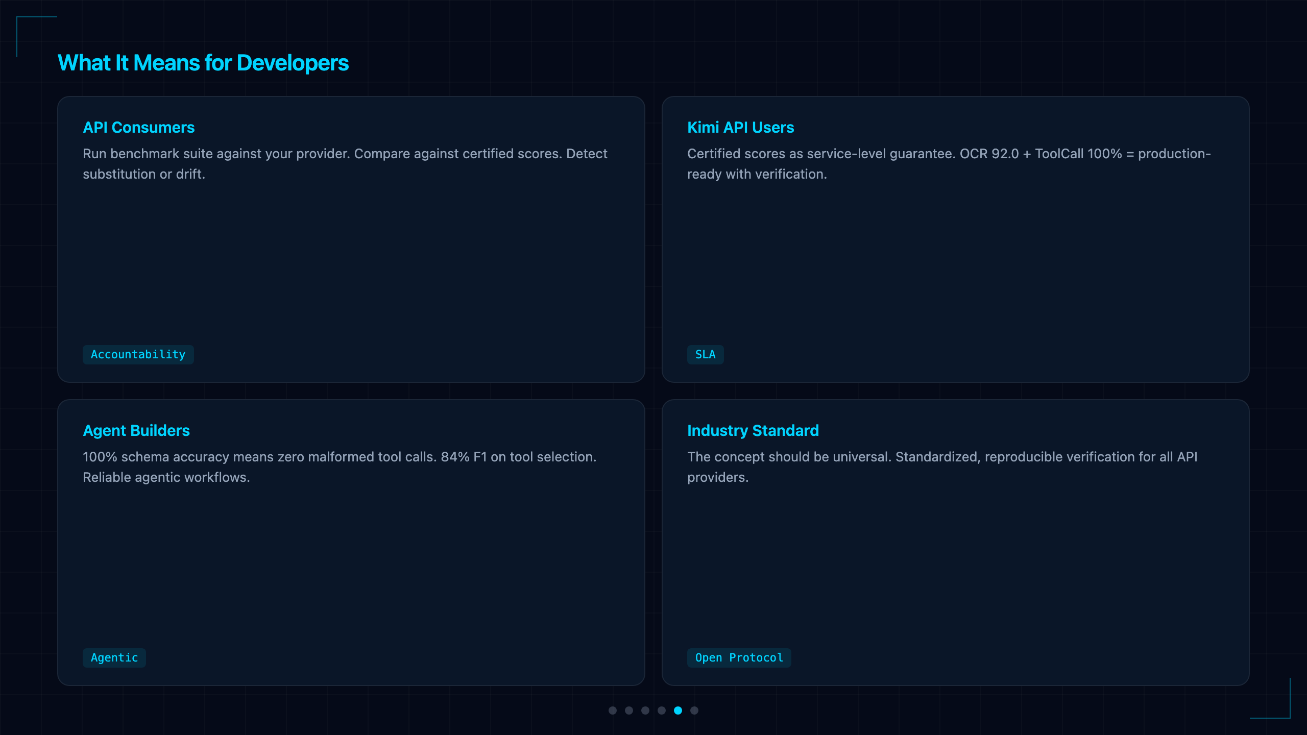Go to the first slide dot
Viewport: 1307px width, 735px height.
pyautogui.click(x=613, y=710)
